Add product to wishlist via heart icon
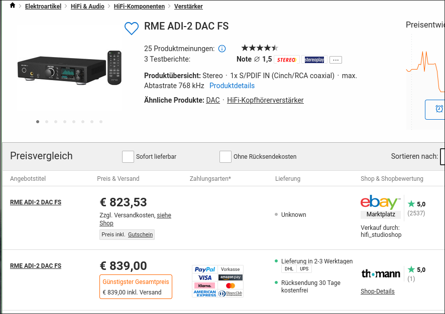The image size is (445, 314). pyautogui.click(x=131, y=29)
